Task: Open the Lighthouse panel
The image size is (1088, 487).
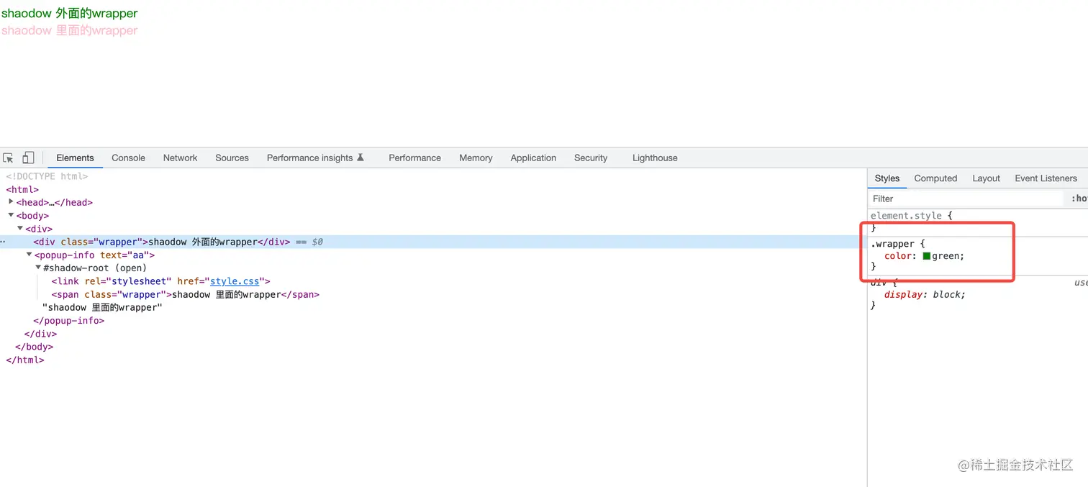Action: pos(654,158)
